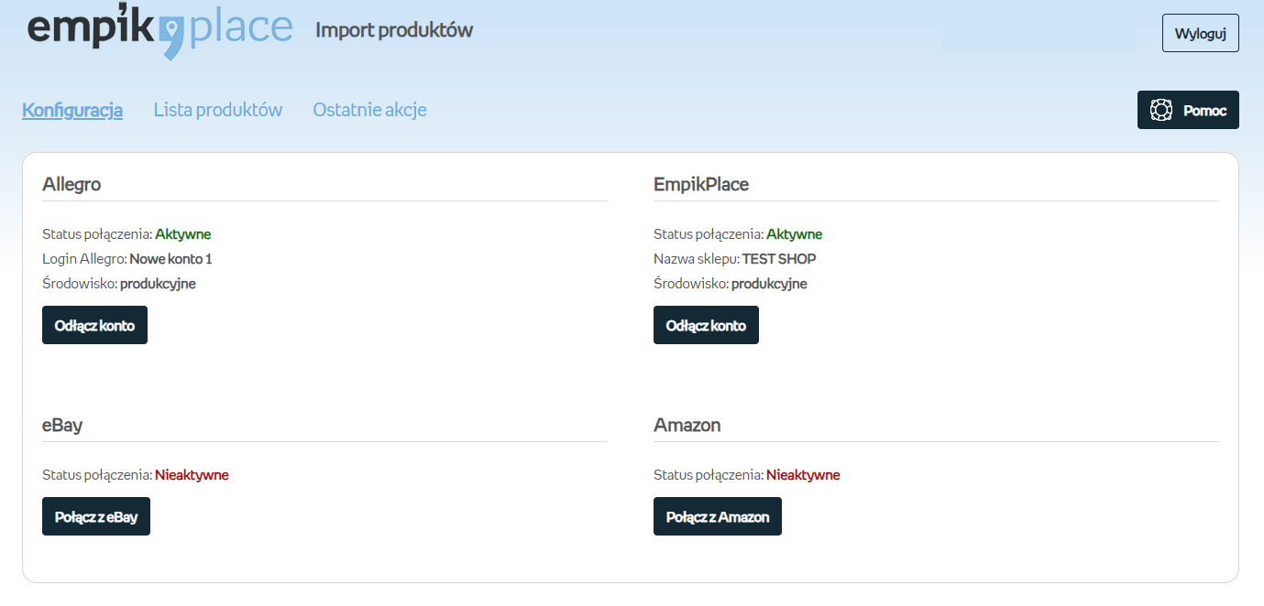Log out using the Wyloguj button

coord(1200,33)
